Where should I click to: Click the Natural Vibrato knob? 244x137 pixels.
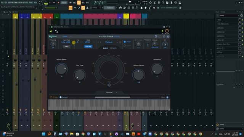139,75
